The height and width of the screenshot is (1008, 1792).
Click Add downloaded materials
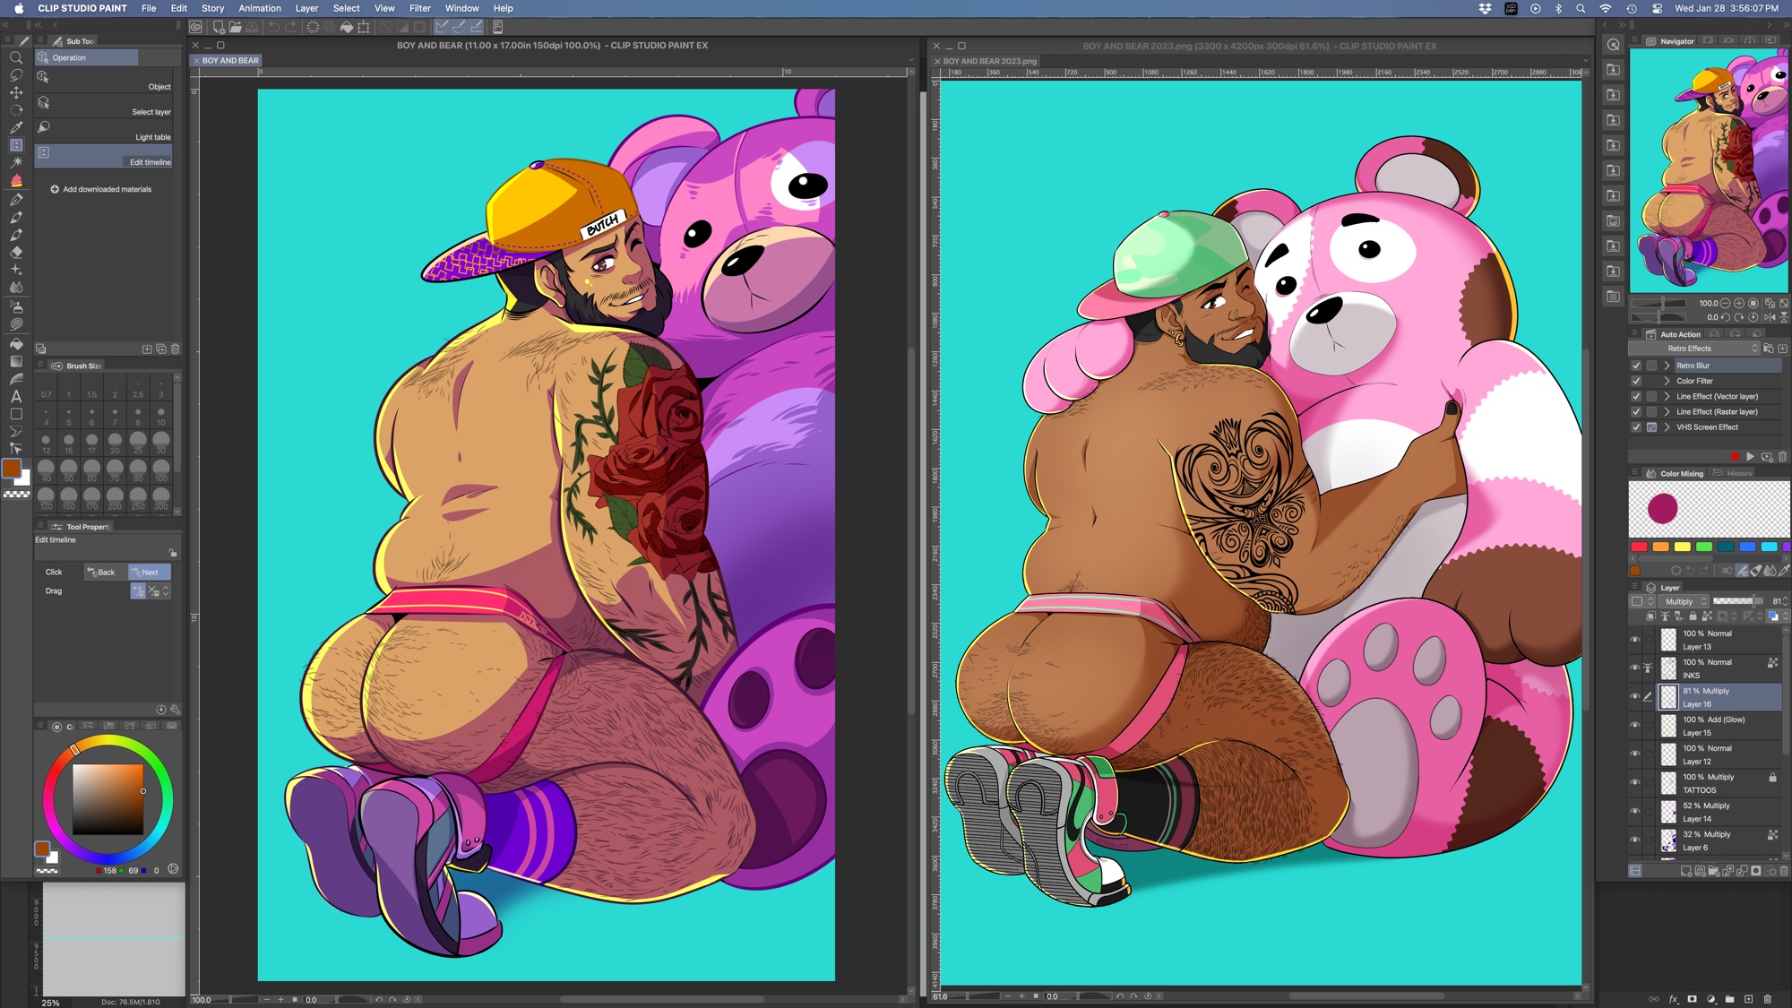107,190
